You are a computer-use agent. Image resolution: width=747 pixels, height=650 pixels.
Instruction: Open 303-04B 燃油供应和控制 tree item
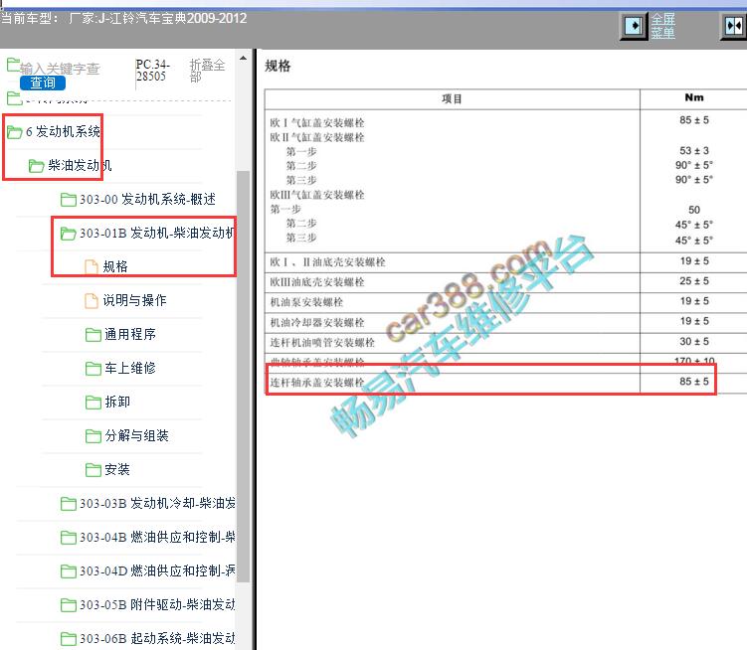pyautogui.click(x=157, y=537)
